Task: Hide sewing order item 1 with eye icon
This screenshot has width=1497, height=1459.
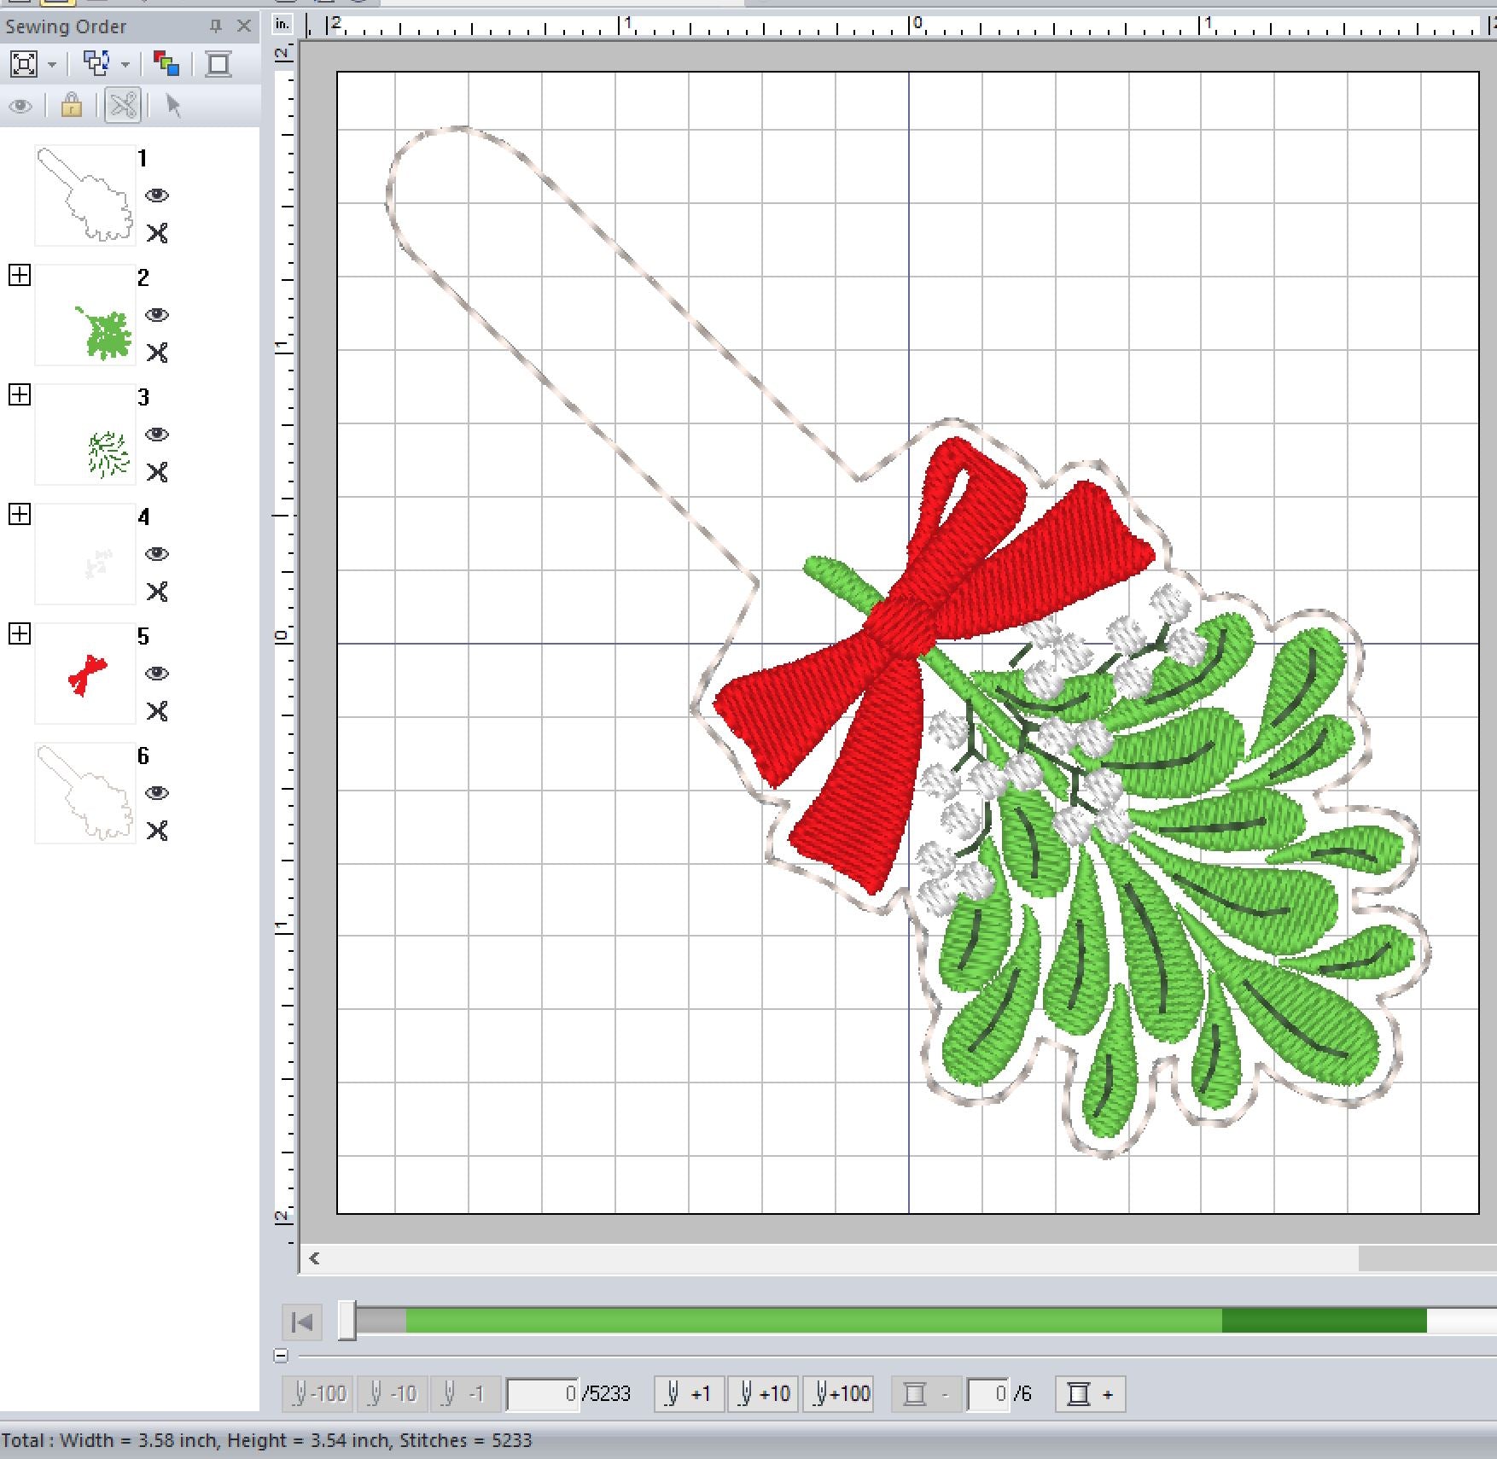Action: (157, 196)
